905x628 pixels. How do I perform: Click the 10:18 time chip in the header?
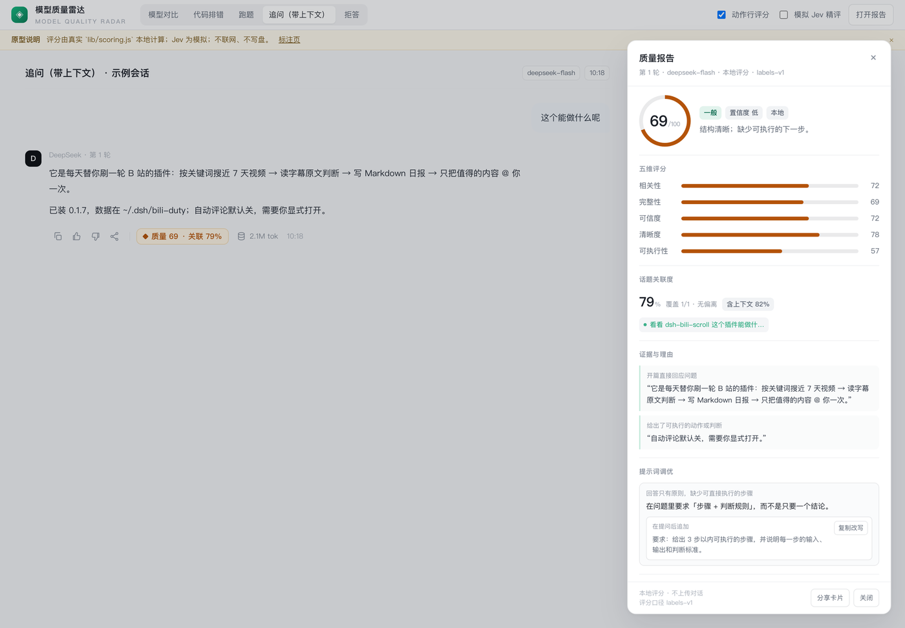coord(597,73)
